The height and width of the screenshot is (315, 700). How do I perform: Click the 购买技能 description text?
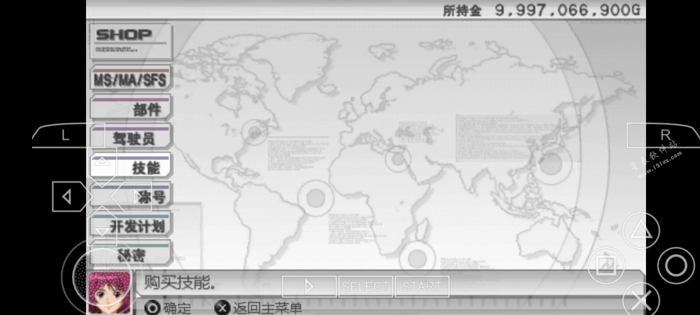(x=179, y=283)
